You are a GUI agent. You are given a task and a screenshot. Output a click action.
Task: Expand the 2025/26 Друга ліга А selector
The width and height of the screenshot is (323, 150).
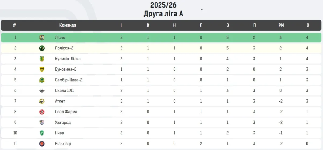point(163,9)
